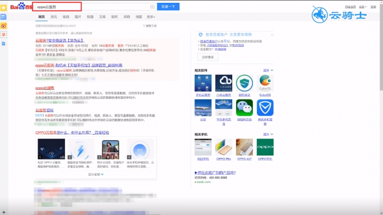This screenshot has width=383, height=215.
Task: Switch to the 采购 tab
Action: [x=126, y=17]
